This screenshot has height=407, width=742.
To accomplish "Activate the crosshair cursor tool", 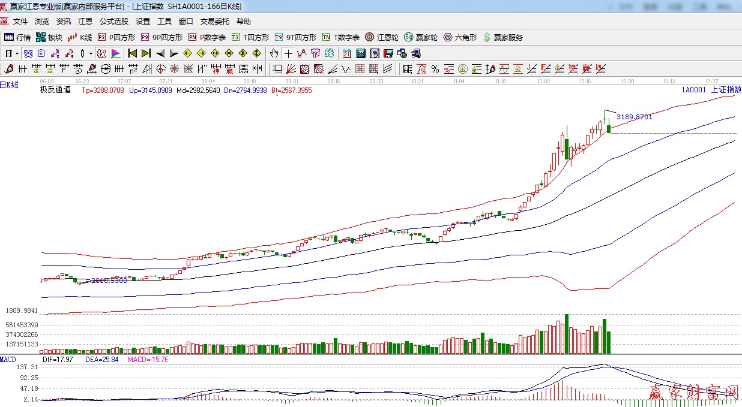I will (289, 53).
